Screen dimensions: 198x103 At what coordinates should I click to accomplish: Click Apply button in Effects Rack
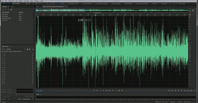click(9, 99)
